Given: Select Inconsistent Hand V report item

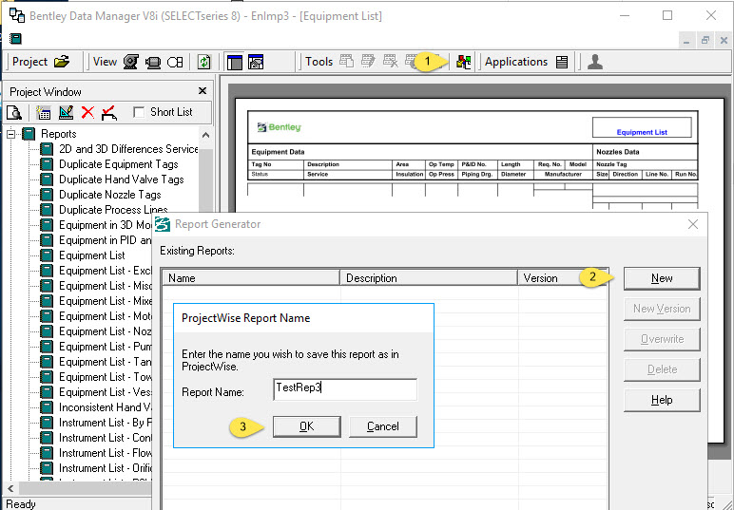Looking at the screenshot, I should [x=105, y=407].
